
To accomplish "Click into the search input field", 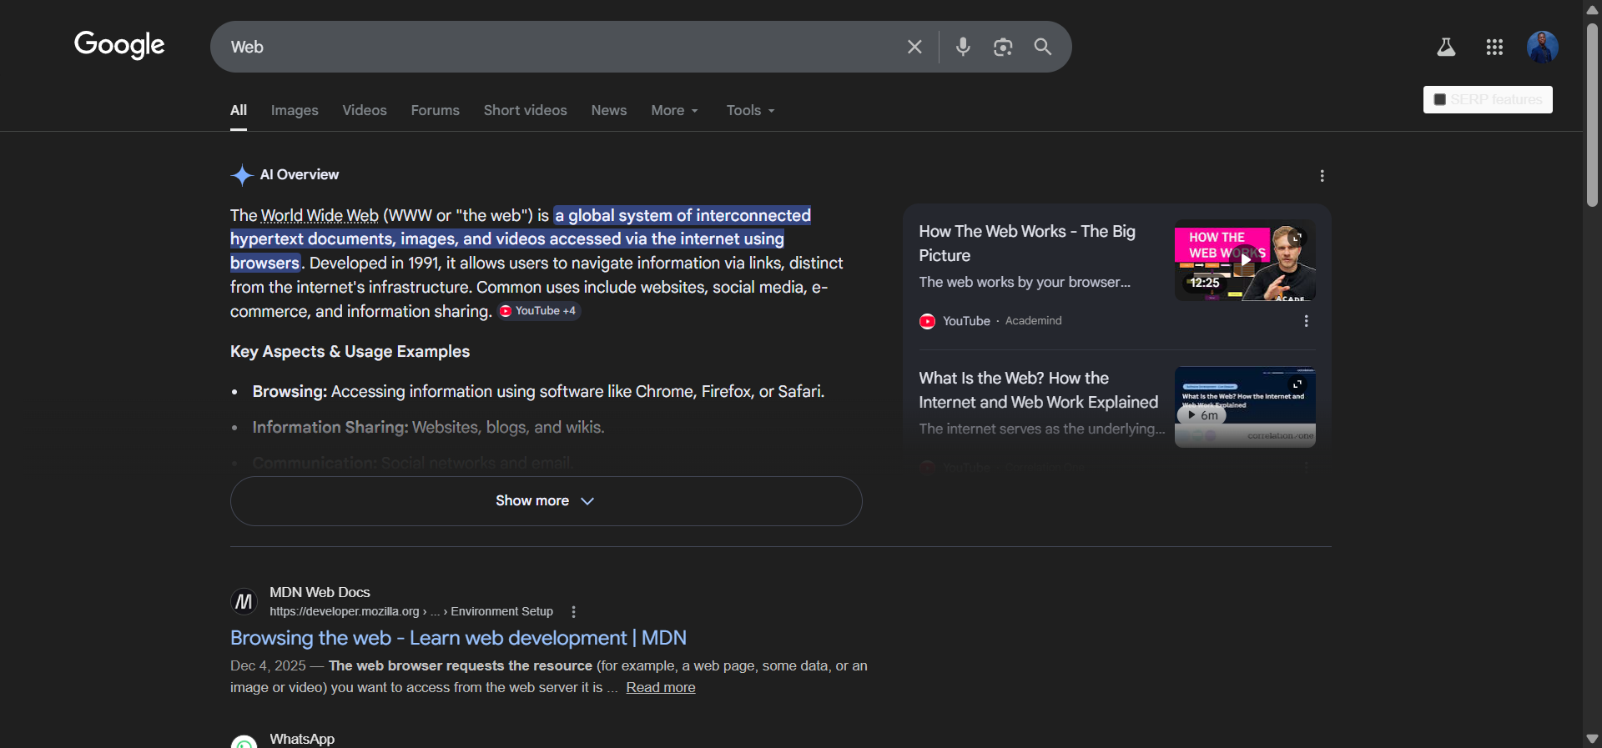I will coord(559,47).
